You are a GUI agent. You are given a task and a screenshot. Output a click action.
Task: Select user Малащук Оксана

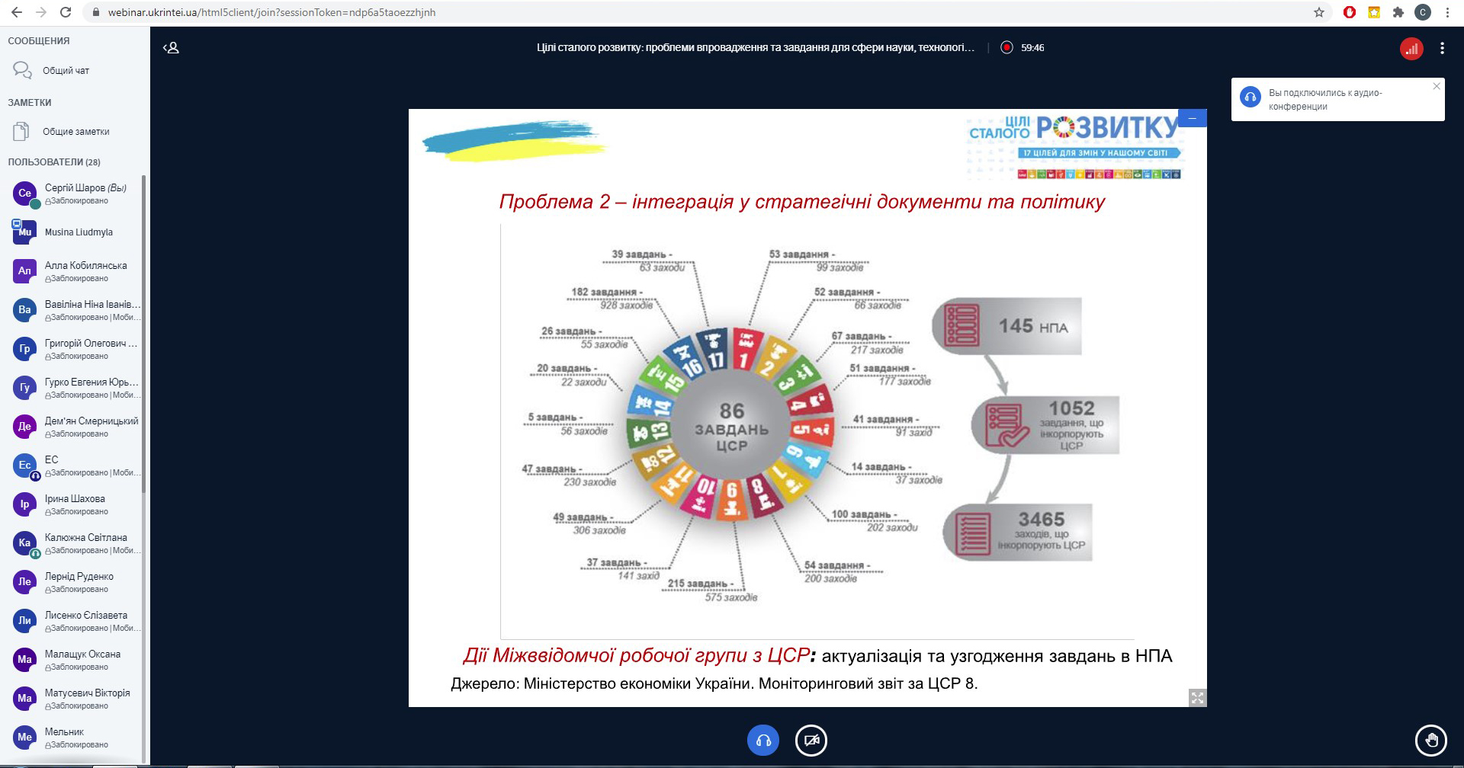click(75, 660)
